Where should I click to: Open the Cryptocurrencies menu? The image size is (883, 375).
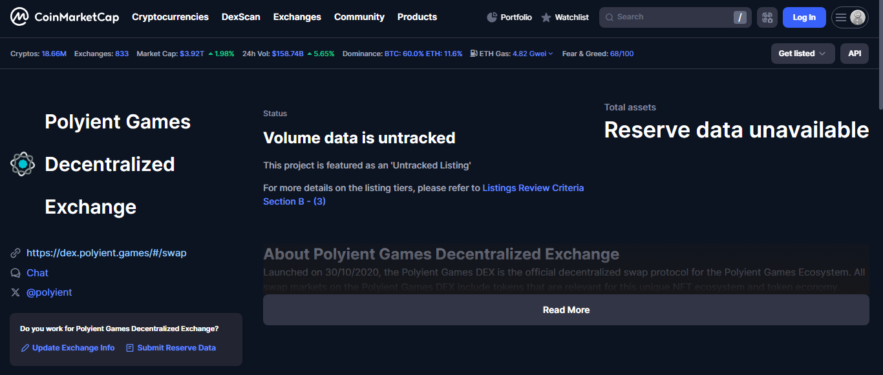[170, 17]
